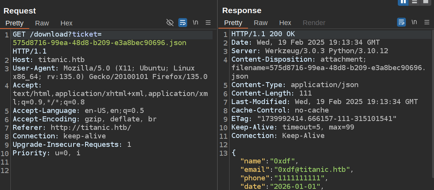434x190 pixels.
Task: Select the Response Pretty tab
Action: [233, 23]
